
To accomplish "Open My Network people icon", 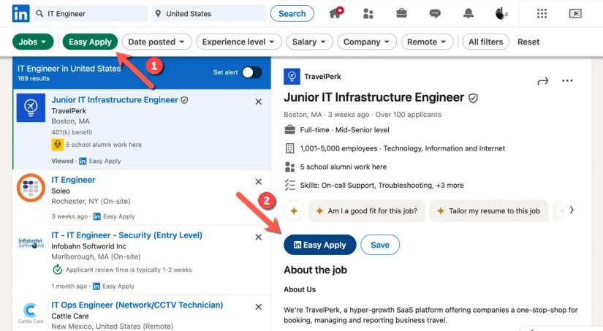I will click(368, 13).
